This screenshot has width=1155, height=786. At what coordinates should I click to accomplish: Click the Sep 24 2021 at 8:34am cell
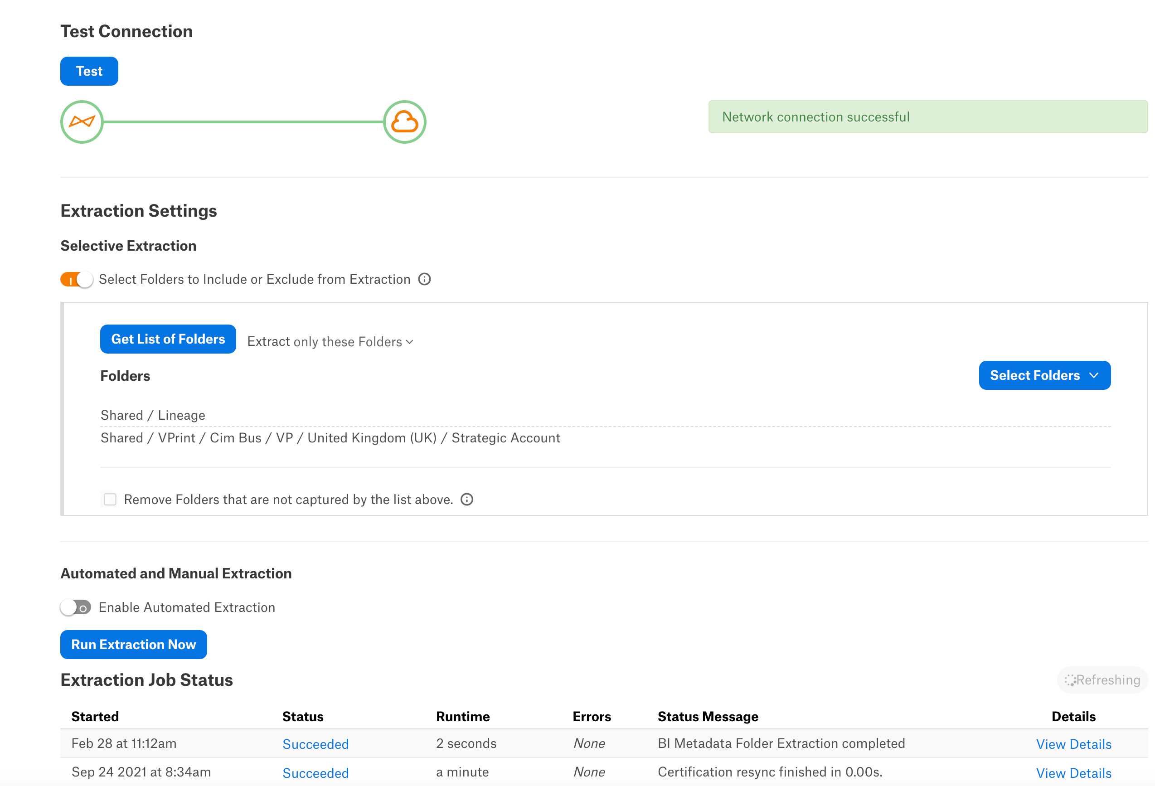(x=141, y=771)
